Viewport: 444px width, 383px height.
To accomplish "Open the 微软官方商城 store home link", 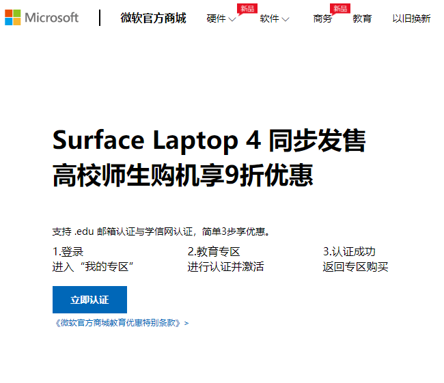I will (x=153, y=18).
